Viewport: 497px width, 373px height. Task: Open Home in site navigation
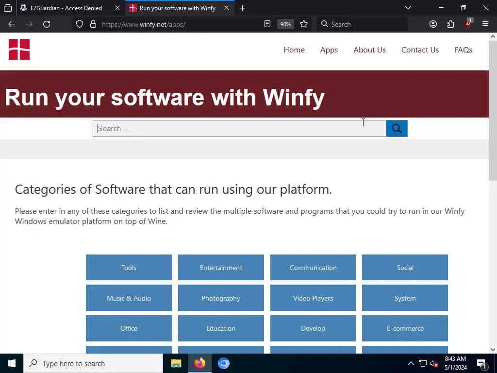click(x=294, y=50)
